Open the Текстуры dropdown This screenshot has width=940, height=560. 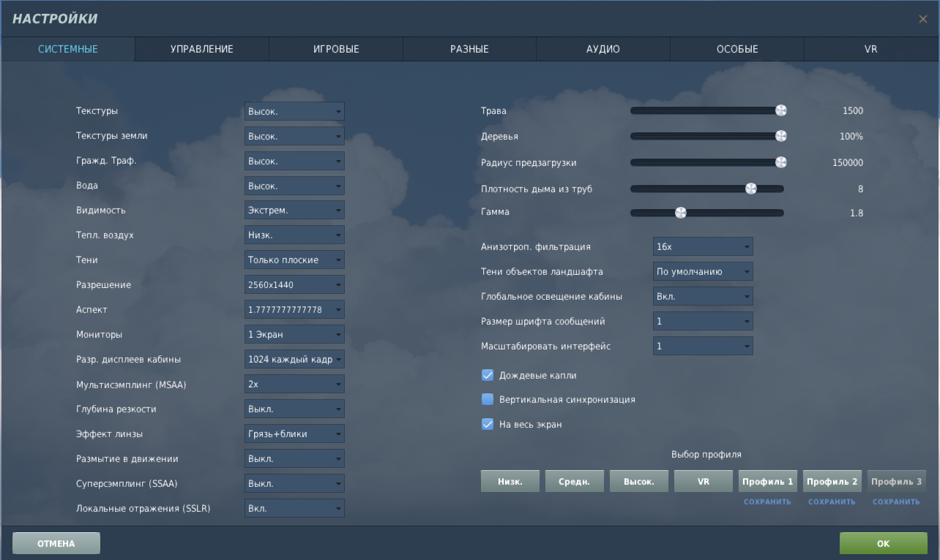[294, 111]
